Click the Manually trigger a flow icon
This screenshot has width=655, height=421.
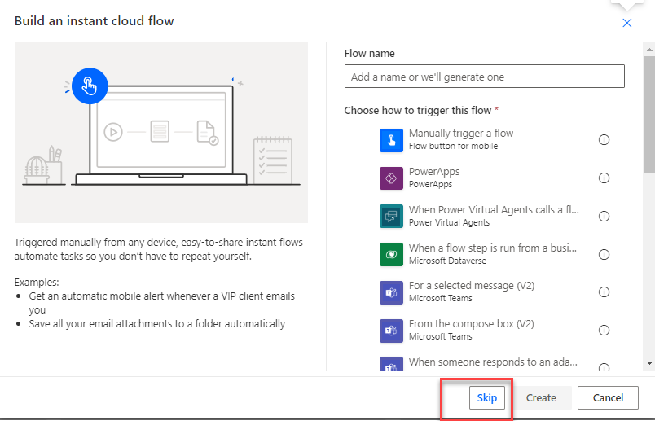click(391, 140)
